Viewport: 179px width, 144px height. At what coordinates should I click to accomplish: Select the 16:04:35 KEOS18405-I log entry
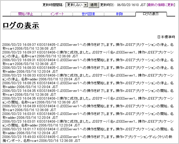click(x=88, y=93)
